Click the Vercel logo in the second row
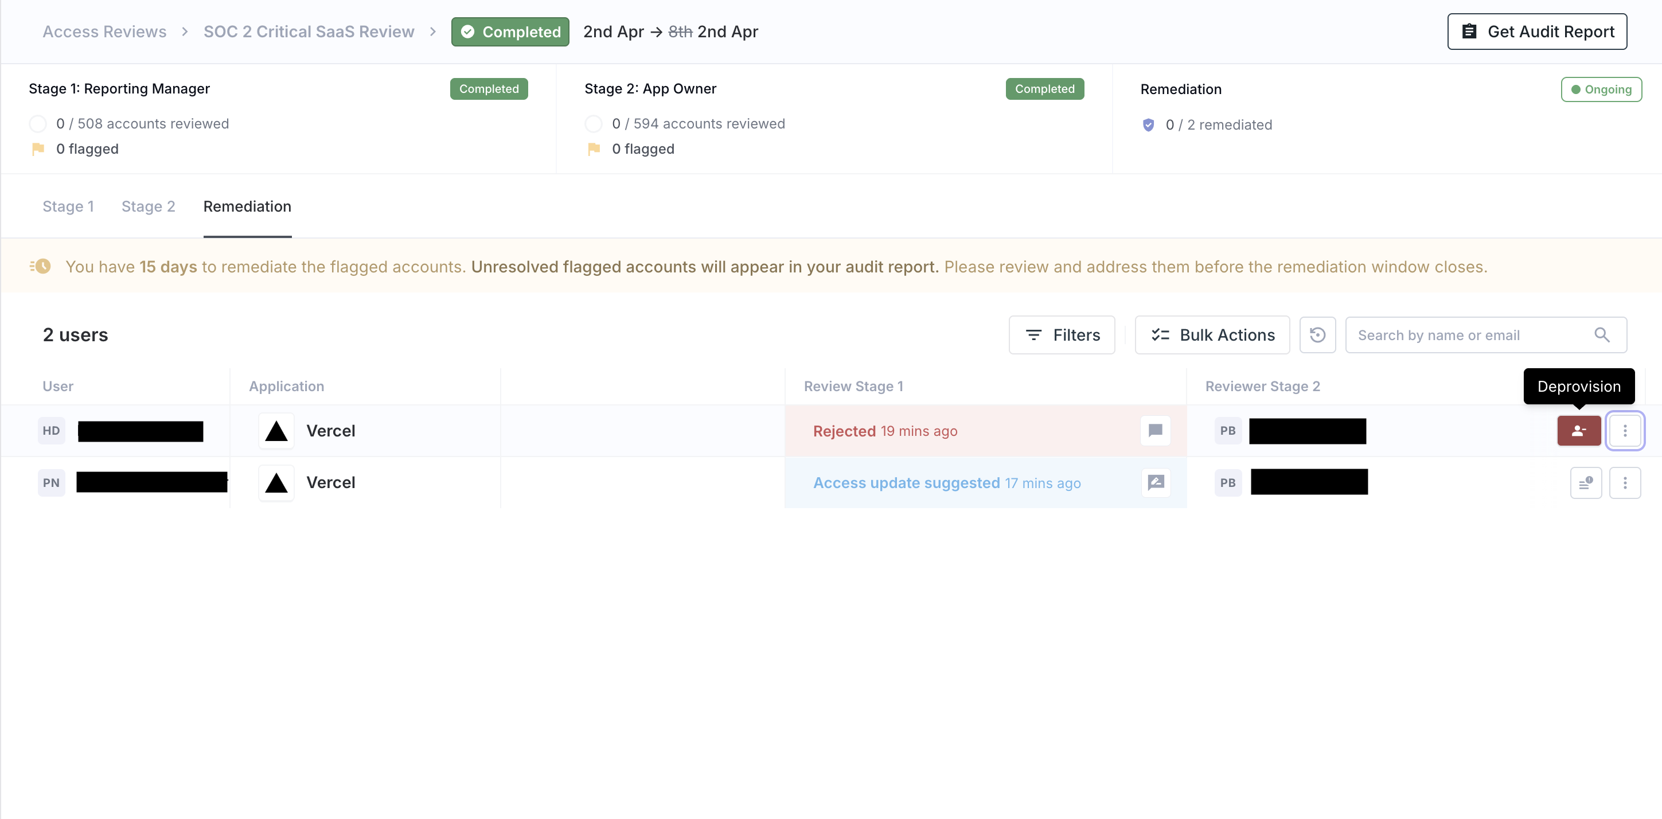This screenshot has height=819, width=1662. click(x=276, y=483)
